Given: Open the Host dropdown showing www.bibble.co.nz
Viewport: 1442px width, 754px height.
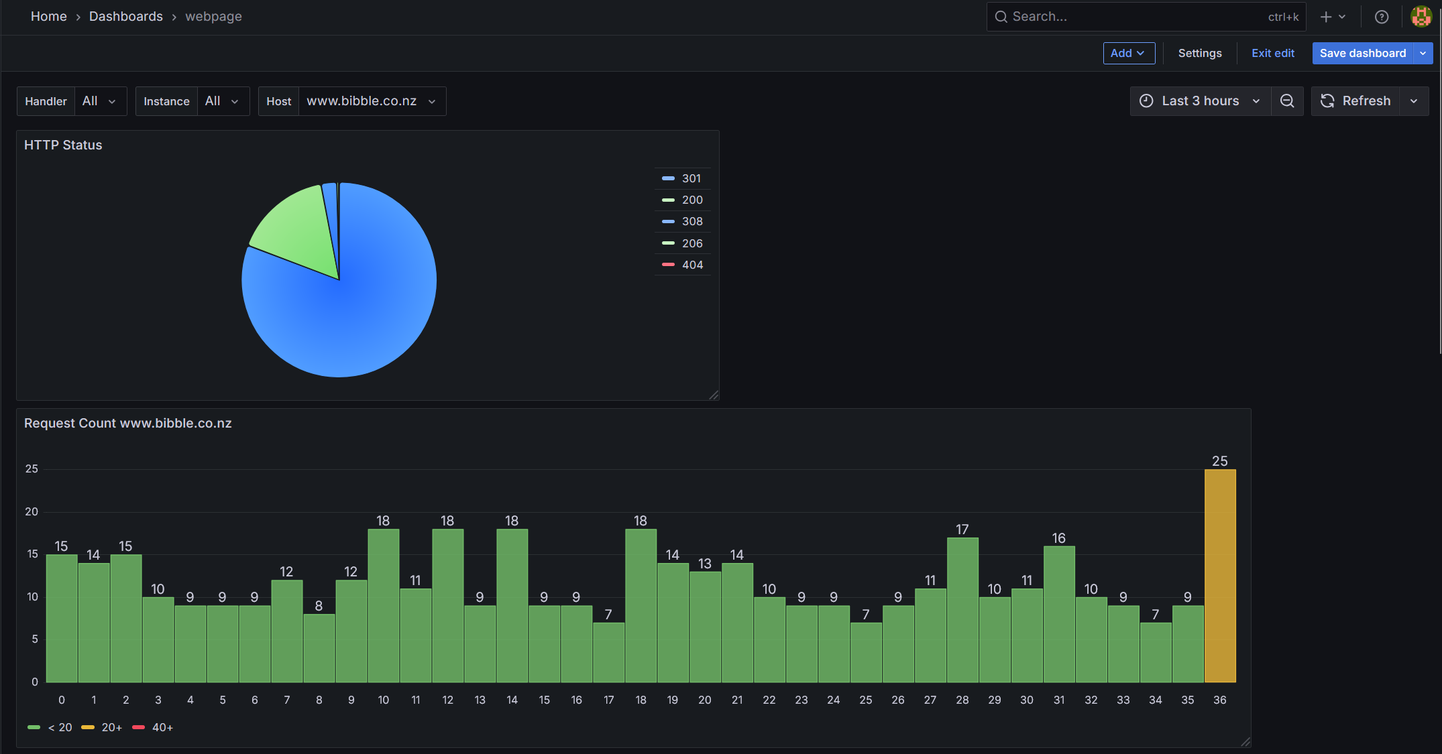Looking at the screenshot, I should (x=370, y=101).
